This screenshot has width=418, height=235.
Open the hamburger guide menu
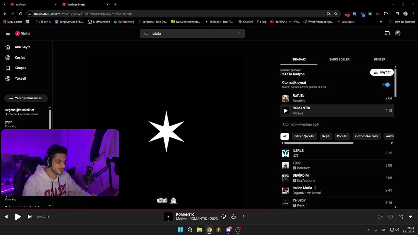(8, 33)
